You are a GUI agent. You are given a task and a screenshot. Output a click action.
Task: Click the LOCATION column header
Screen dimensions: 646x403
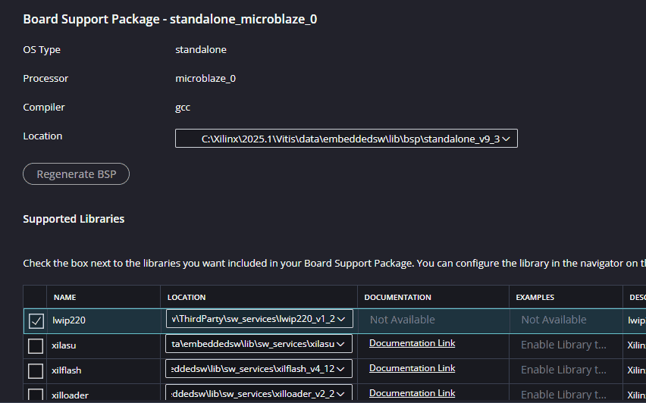(187, 298)
